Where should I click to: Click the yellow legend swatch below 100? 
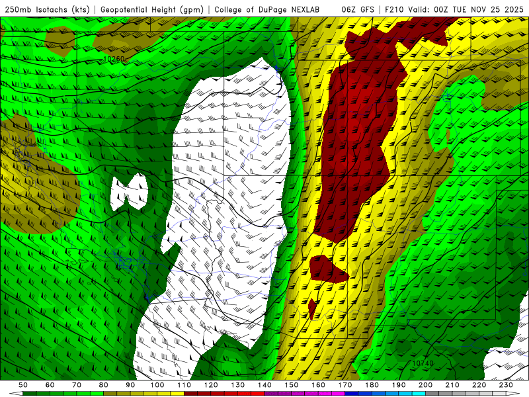pos(164,394)
